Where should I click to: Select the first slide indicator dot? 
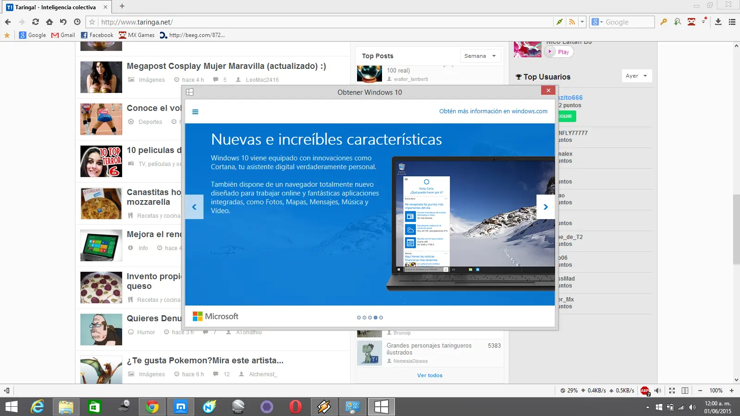pyautogui.click(x=359, y=318)
